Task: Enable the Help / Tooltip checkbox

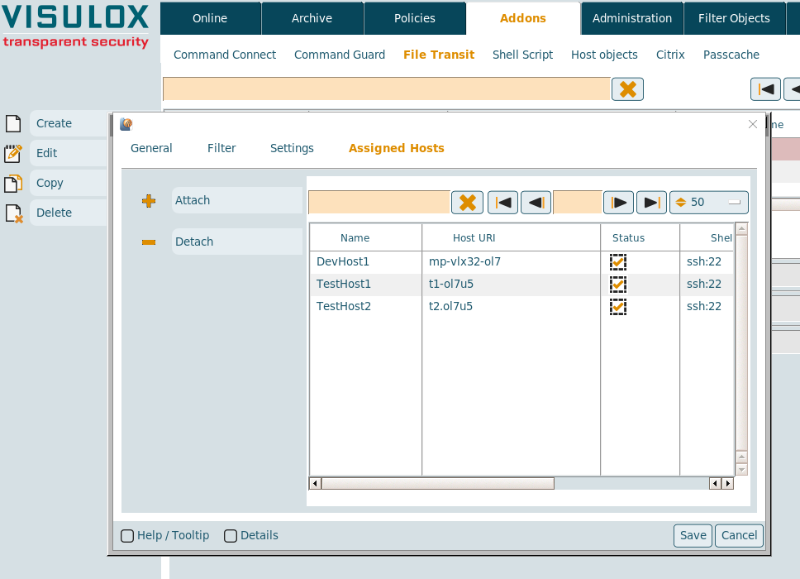Action: click(x=127, y=536)
